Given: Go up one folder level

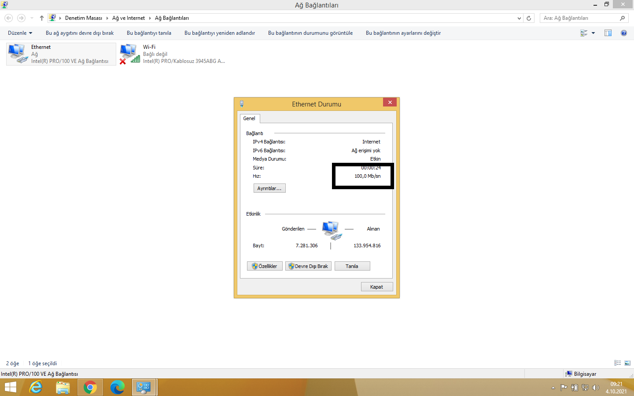Looking at the screenshot, I should [x=42, y=18].
